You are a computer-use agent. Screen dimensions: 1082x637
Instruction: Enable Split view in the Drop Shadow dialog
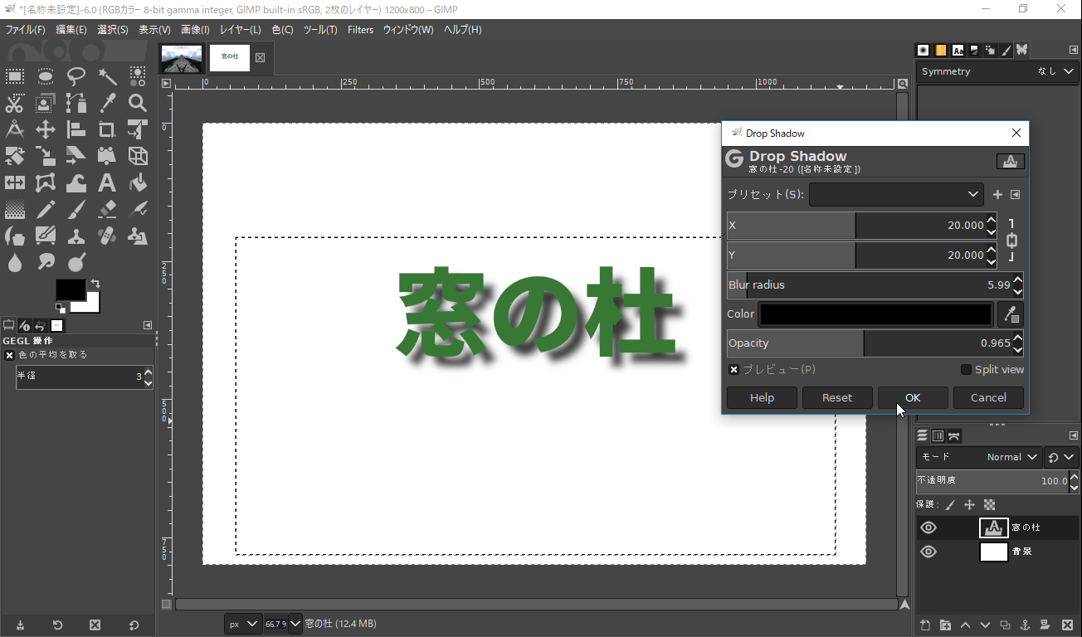[966, 369]
